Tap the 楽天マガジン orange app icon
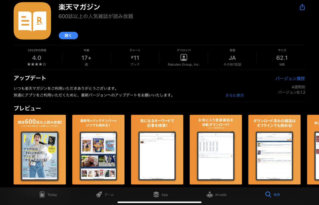Screen dimensions: 319x205 coord(32,21)
